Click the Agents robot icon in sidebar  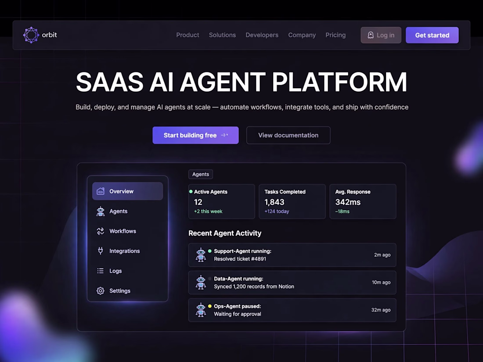[101, 211]
